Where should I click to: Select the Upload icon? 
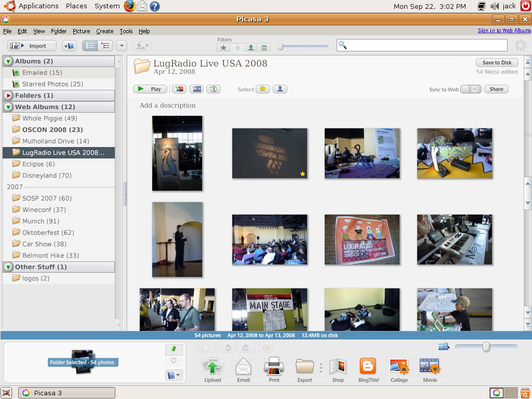pyautogui.click(x=212, y=369)
